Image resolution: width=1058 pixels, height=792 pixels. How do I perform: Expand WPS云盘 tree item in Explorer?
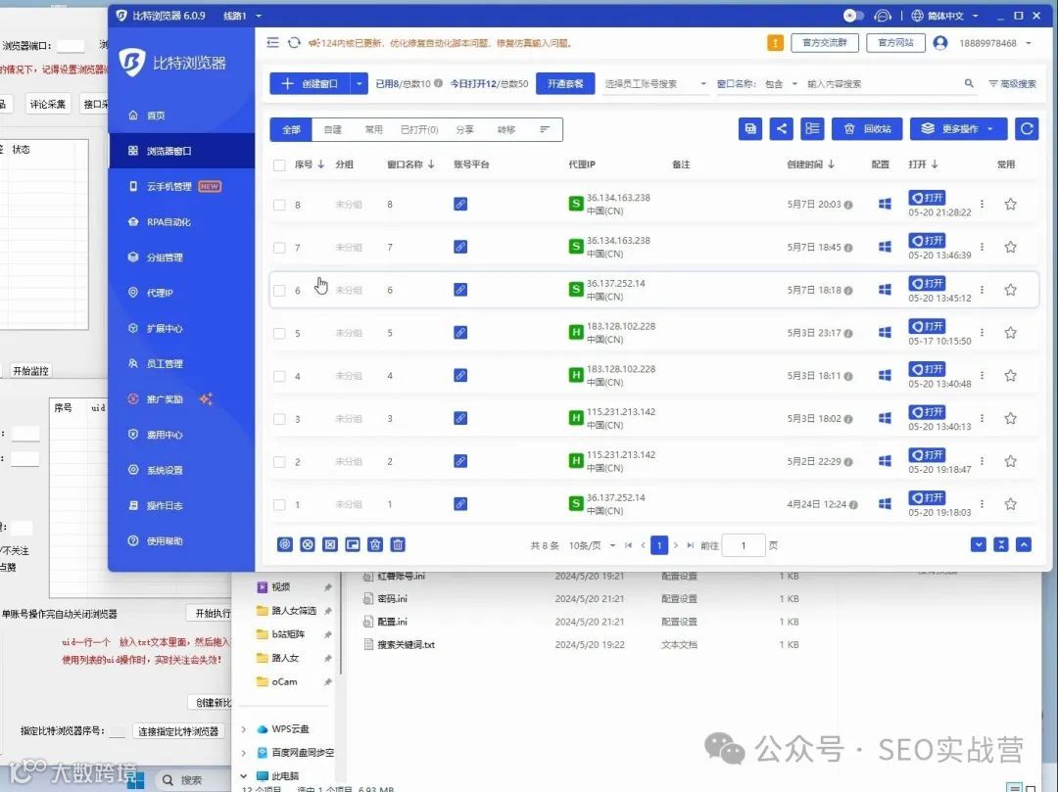pos(244,728)
